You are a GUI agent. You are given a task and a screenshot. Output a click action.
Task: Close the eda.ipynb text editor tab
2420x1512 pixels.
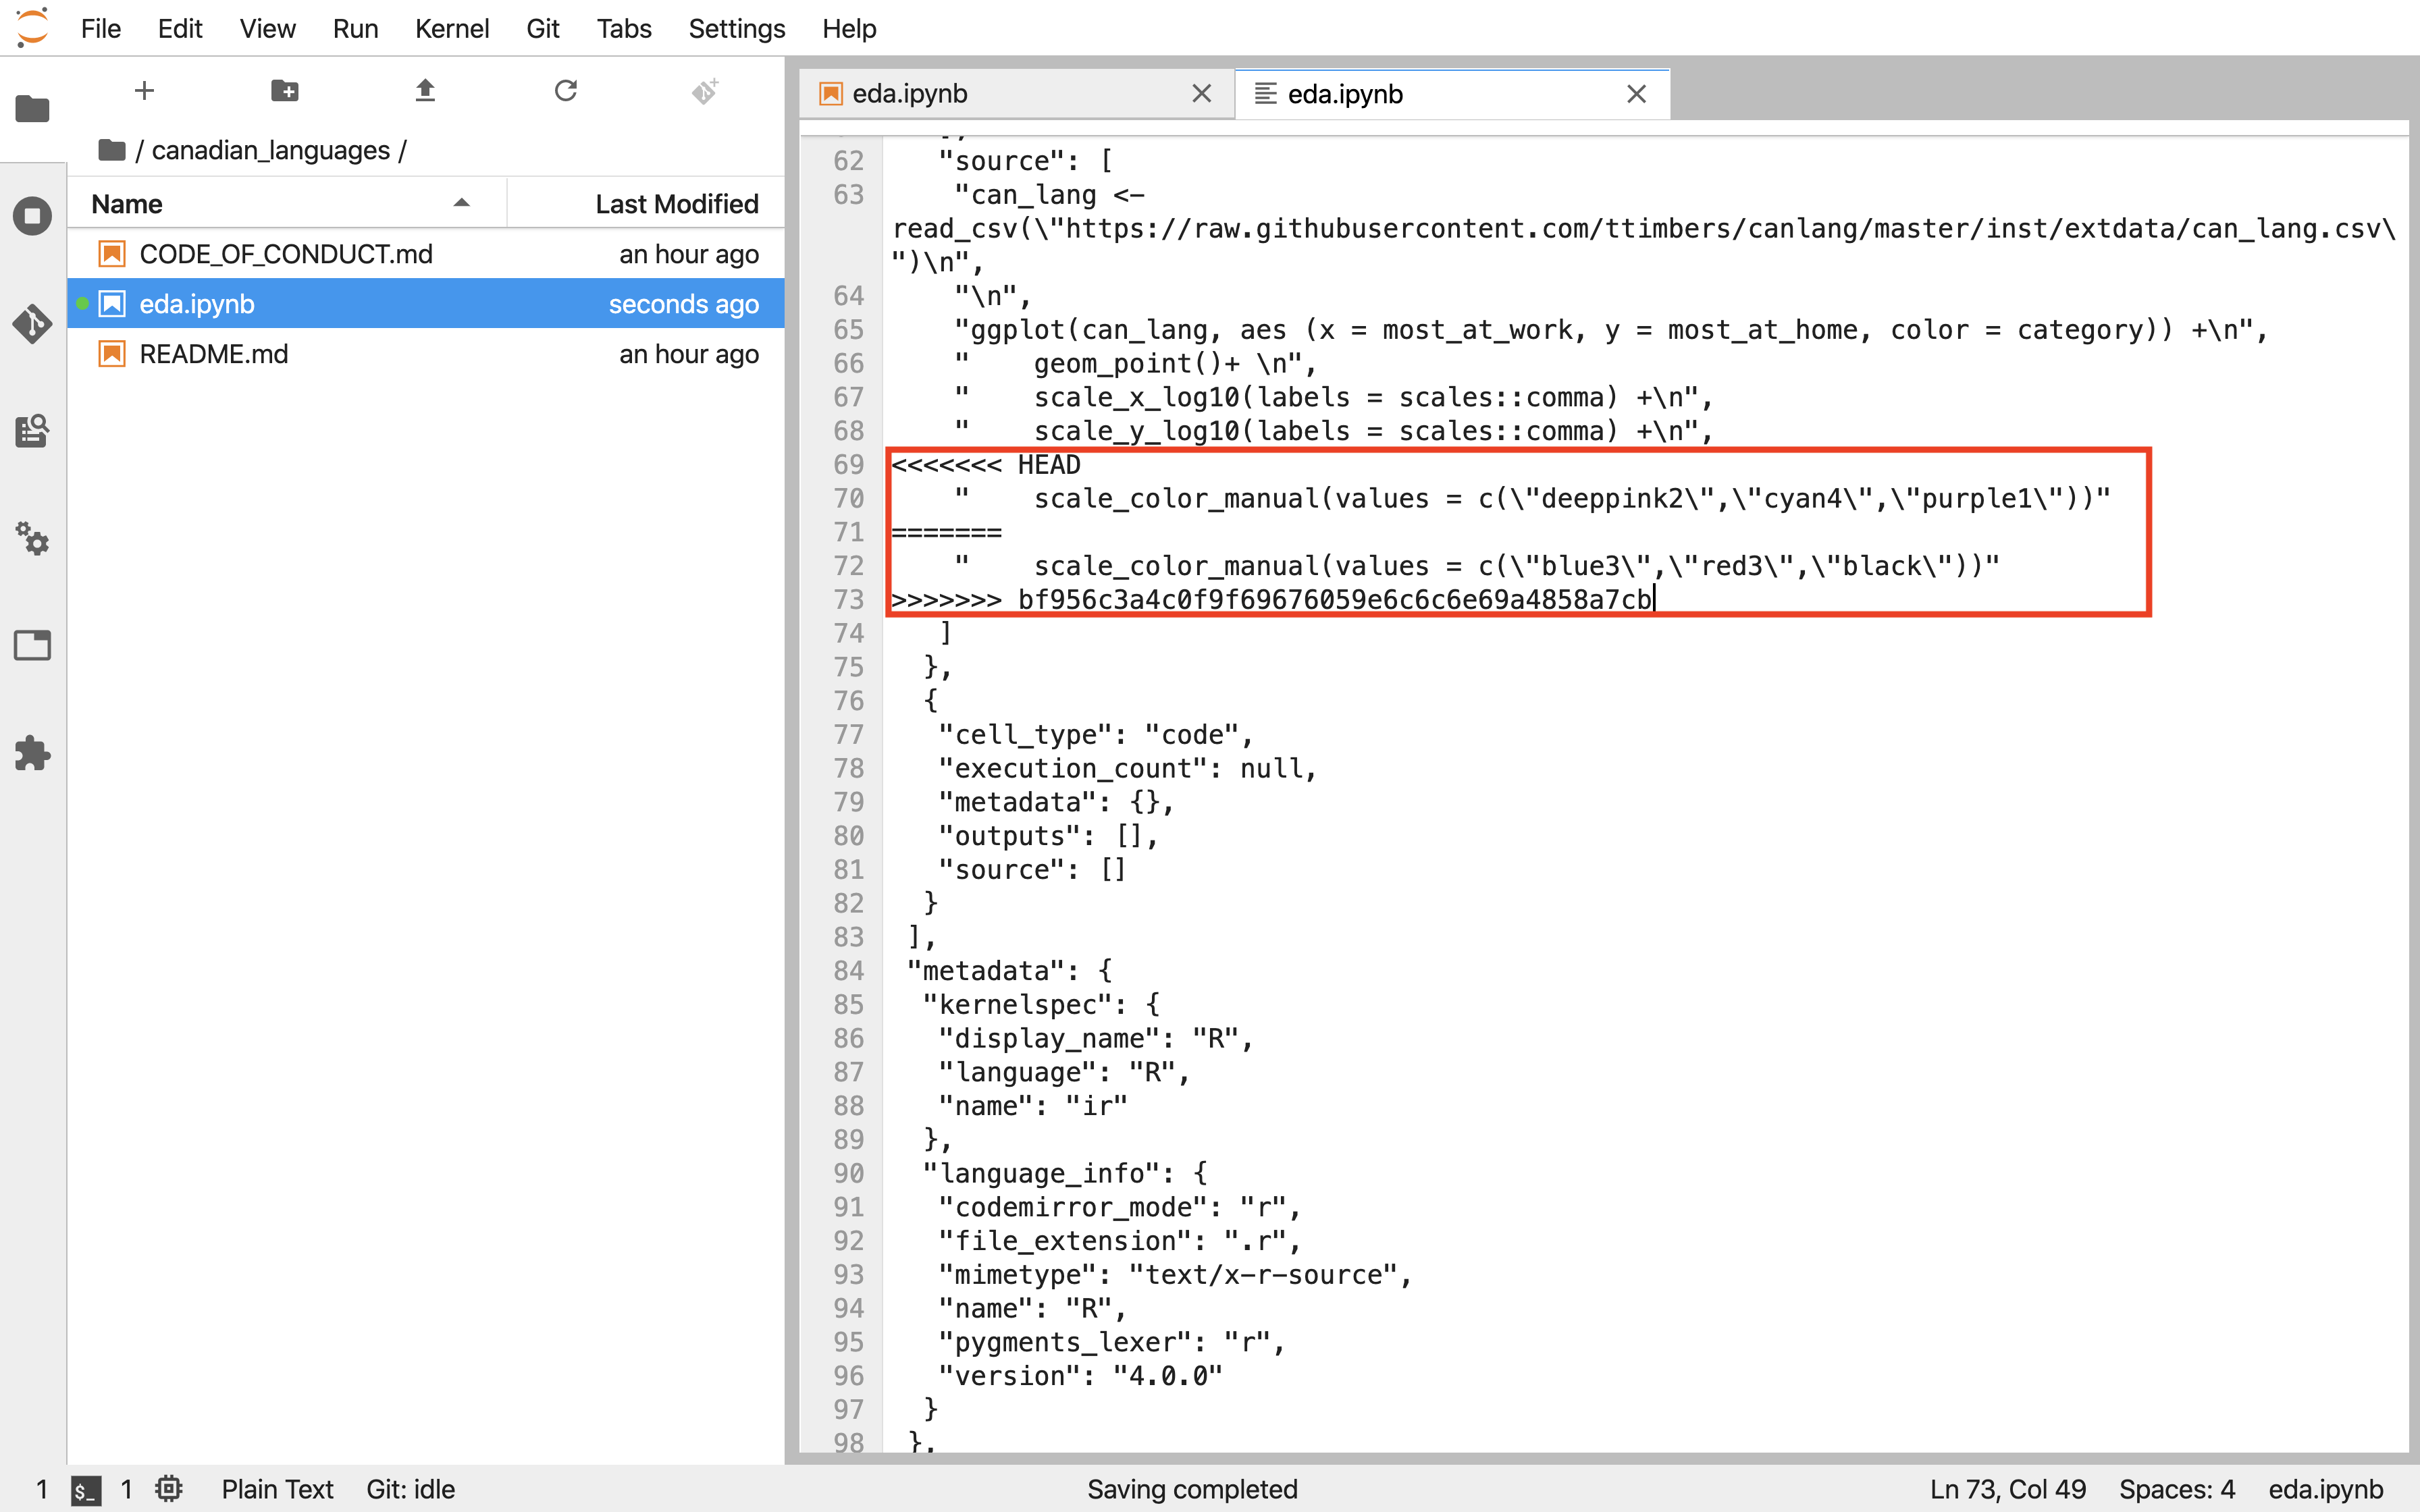pos(1637,94)
